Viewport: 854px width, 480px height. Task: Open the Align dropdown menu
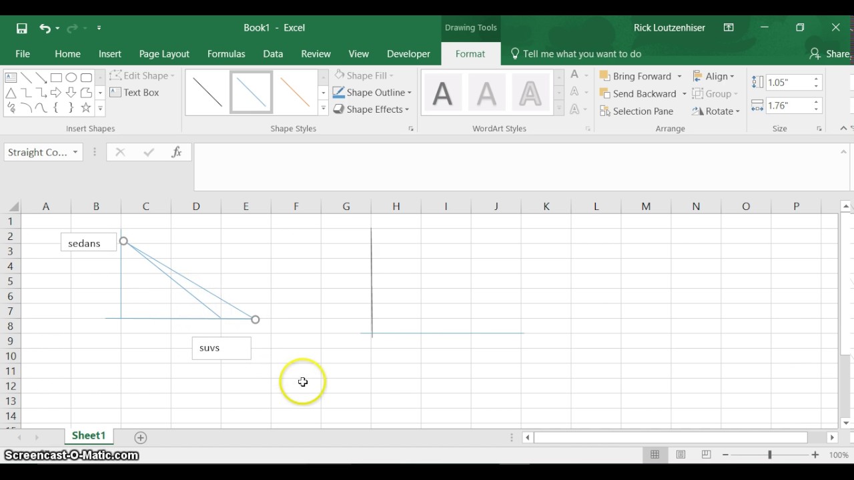coord(713,76)
